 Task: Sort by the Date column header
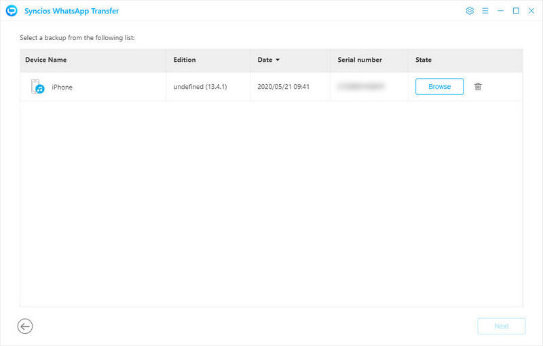click(265, 60)
